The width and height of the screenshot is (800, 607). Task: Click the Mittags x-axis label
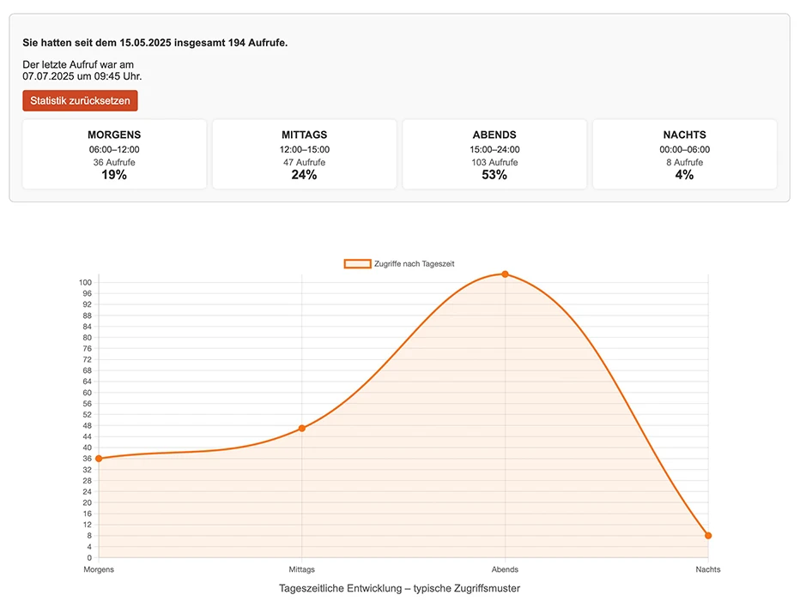pyautogui.click(x=302, y=569)
